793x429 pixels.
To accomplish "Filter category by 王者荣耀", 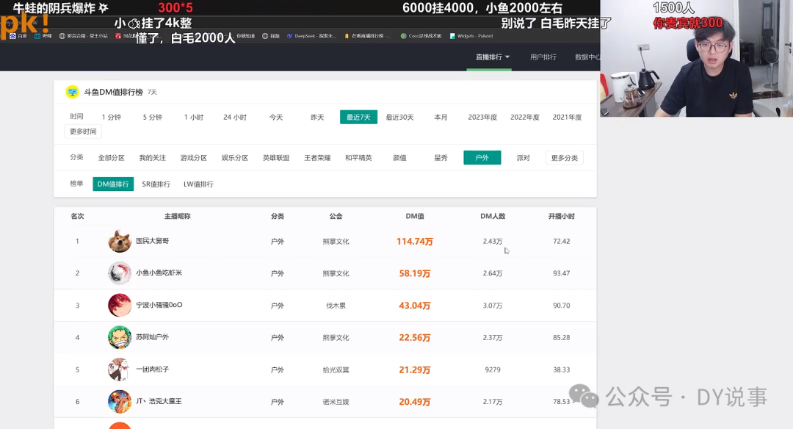I will click(317, 158).
